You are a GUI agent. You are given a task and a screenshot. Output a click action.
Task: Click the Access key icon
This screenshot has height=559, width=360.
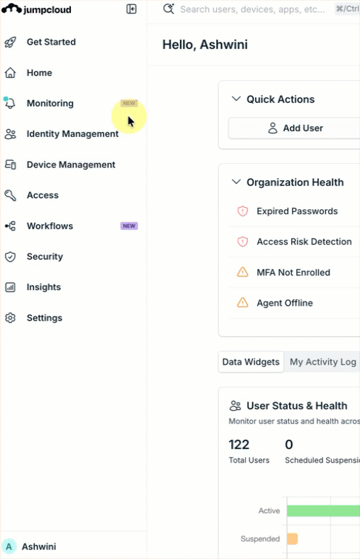(10, 195)
